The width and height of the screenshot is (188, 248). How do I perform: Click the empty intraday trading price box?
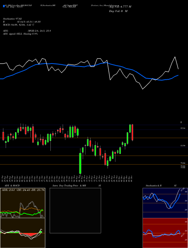75,210
